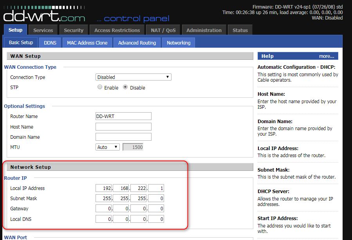Focus the empty Host Name field
The width and height of the screenshot is (352, 240).
click(x=123, y=126)
